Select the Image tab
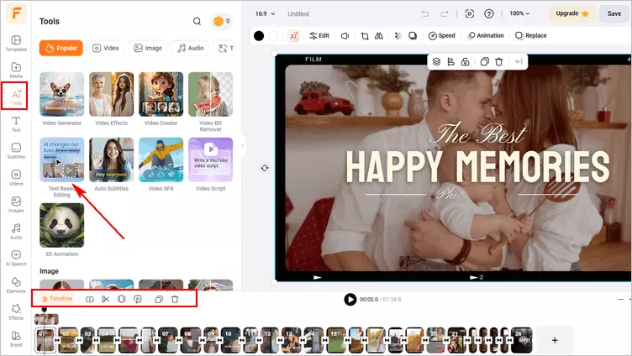 [148, 48]
